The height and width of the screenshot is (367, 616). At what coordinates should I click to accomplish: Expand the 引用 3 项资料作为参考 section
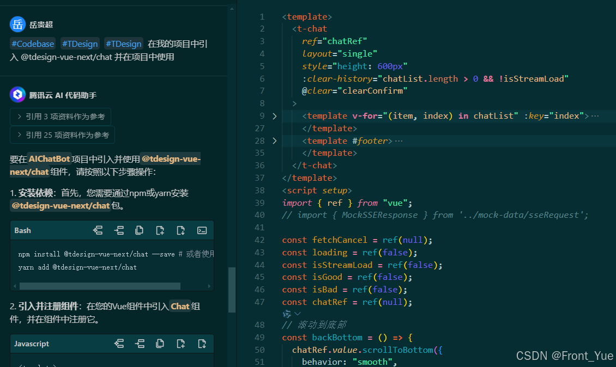click(61, 117)
